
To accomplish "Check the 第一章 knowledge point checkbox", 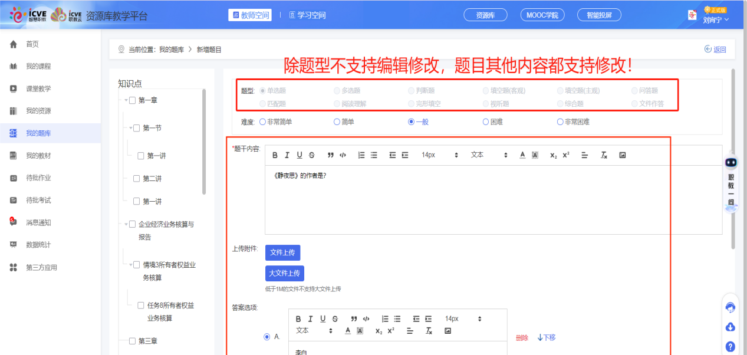I will tap(133, 100).
